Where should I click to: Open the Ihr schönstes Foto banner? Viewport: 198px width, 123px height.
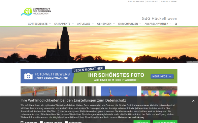pyautogui.click(x=99, y=76)
